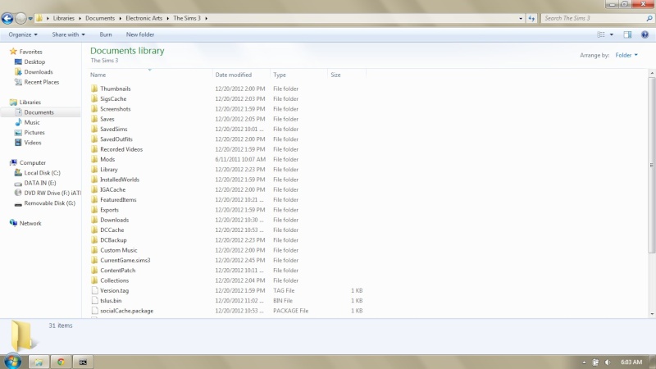Click Electronic Arts in address breadcrumb

tap(144, 18)
